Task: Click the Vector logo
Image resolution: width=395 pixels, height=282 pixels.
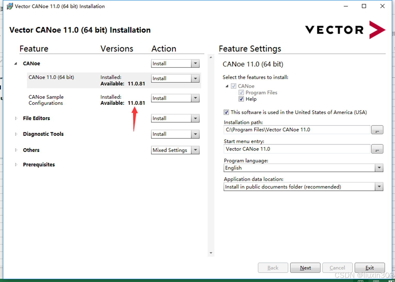Action: tap(345, 30)
